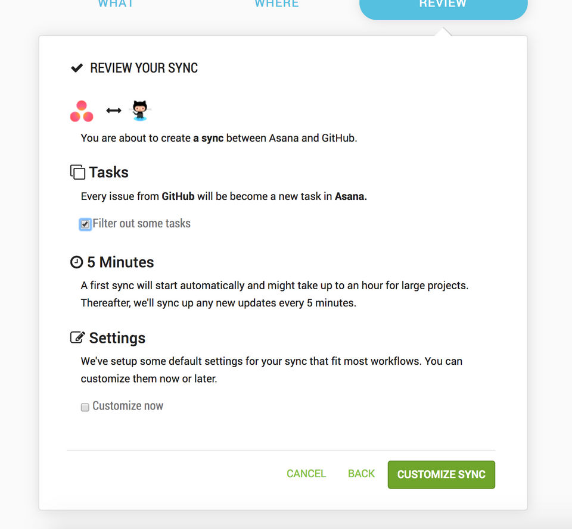Click the two-way sync arrow icon

(x=113, y=111)
